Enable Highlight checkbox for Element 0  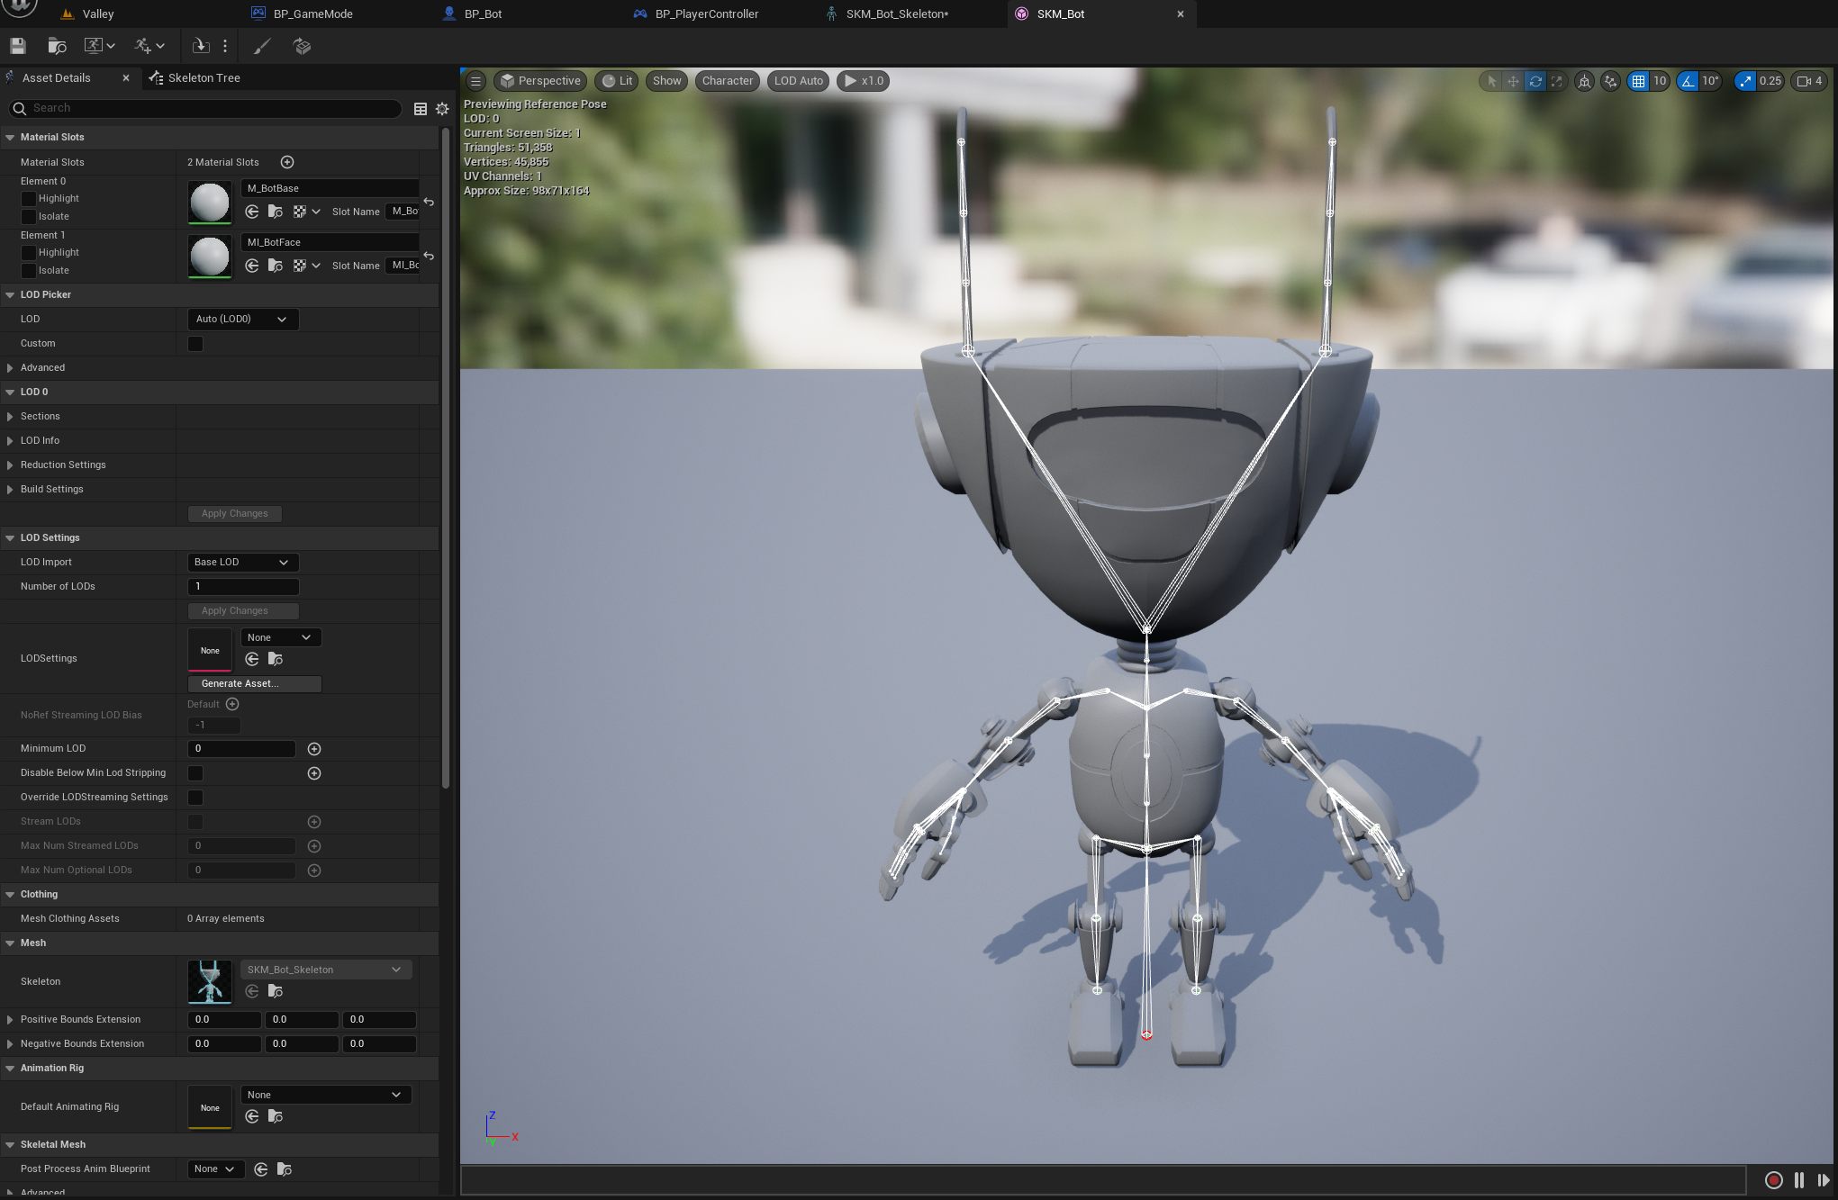(x=29, y=199)
